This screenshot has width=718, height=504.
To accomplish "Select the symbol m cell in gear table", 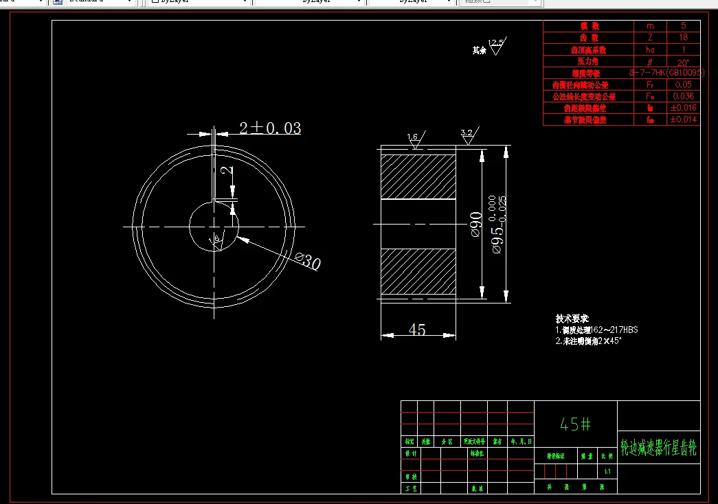I will [x=650, y=25].
